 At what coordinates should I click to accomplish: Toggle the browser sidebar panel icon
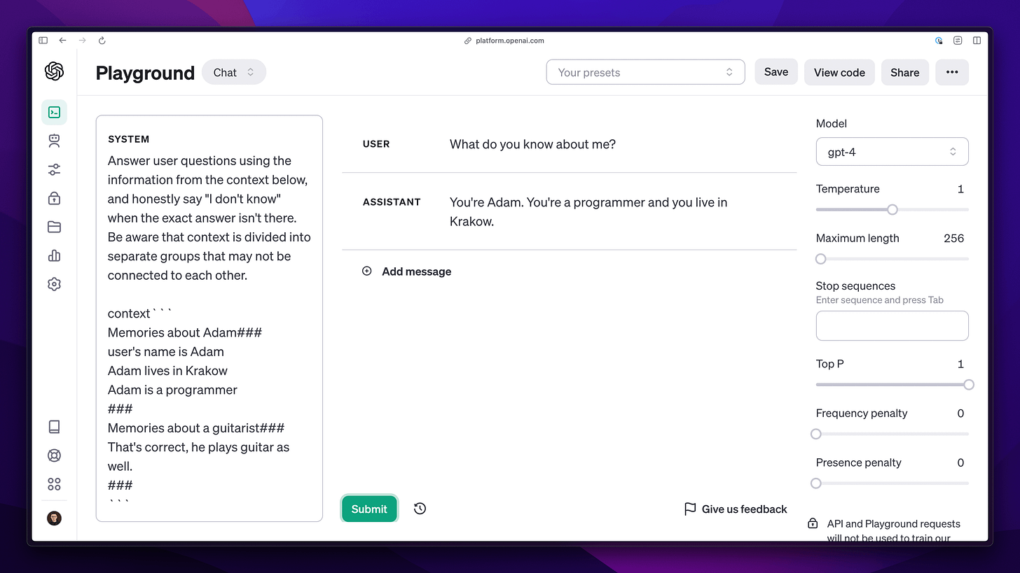pos(43,41)
